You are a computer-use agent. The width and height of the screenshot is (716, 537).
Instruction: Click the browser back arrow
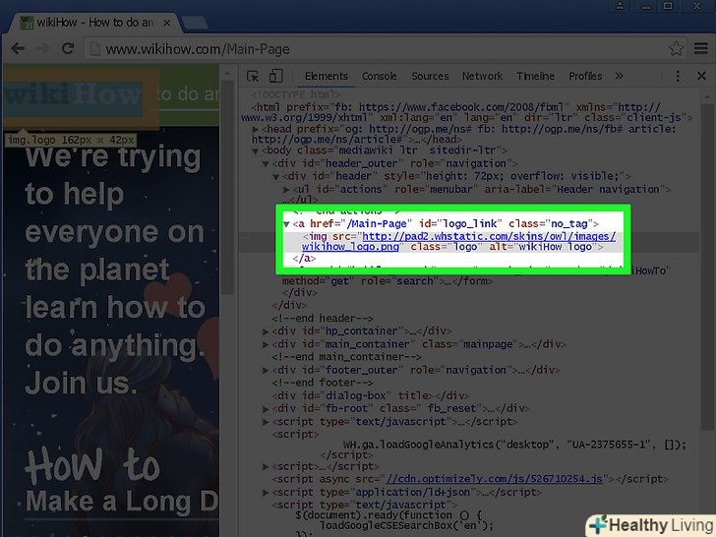[18, 48]
